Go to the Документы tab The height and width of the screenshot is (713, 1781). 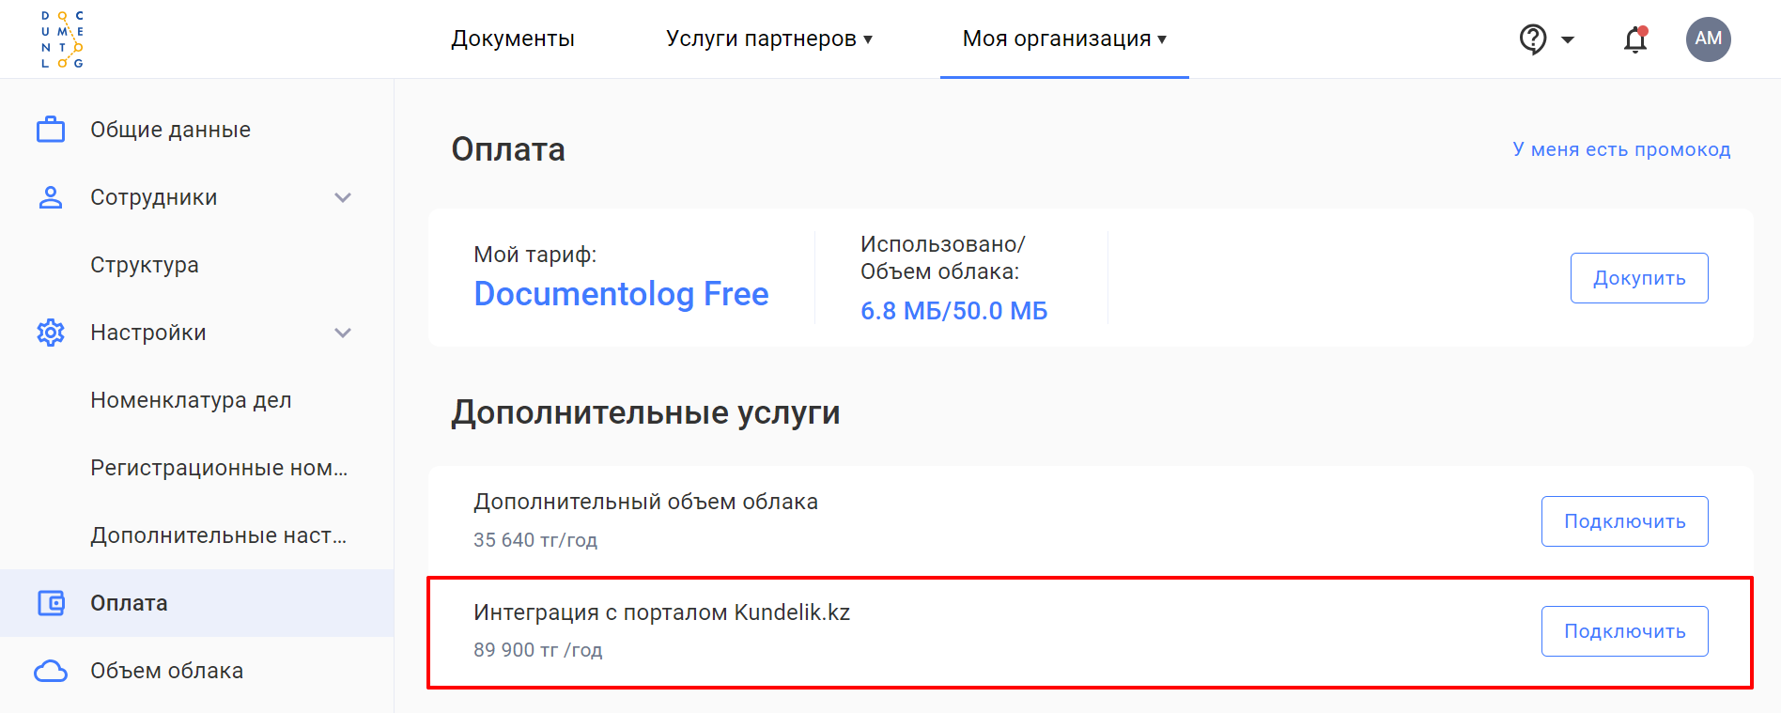click(x=513, y=39)
